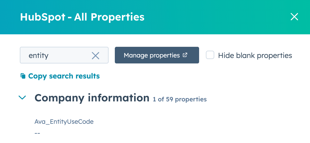Image resolution: width=310 pixels, height=143 pixels.
Task: Collapse the Company information chevron
Action: tap(23, 98)
